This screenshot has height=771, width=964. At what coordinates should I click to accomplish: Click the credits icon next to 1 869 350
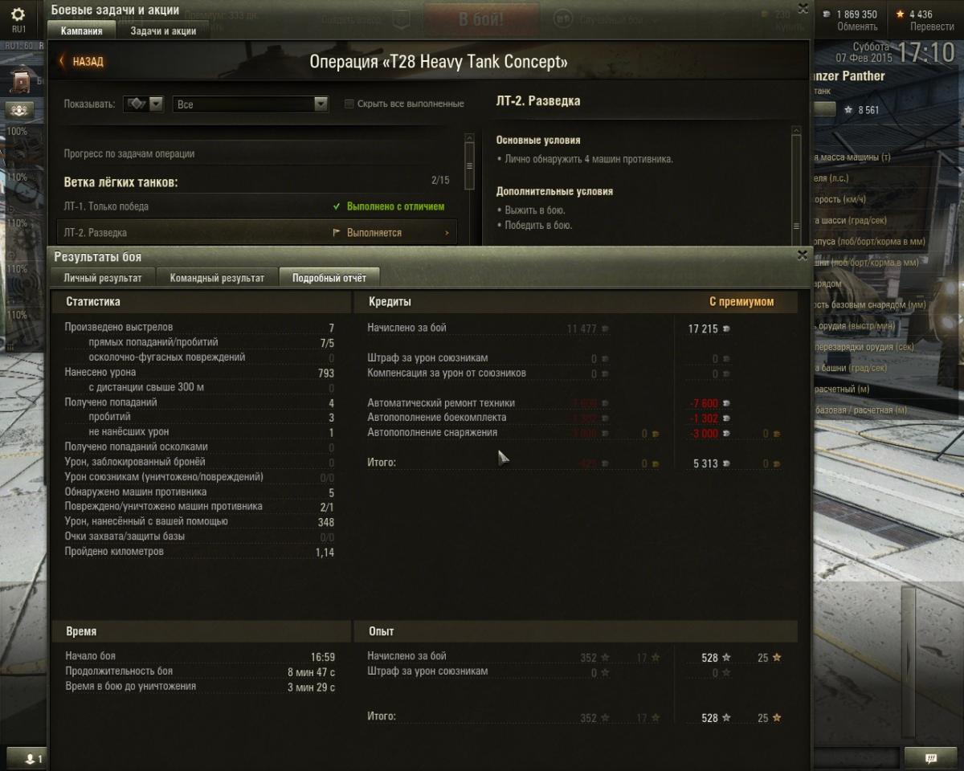(828, 14)
